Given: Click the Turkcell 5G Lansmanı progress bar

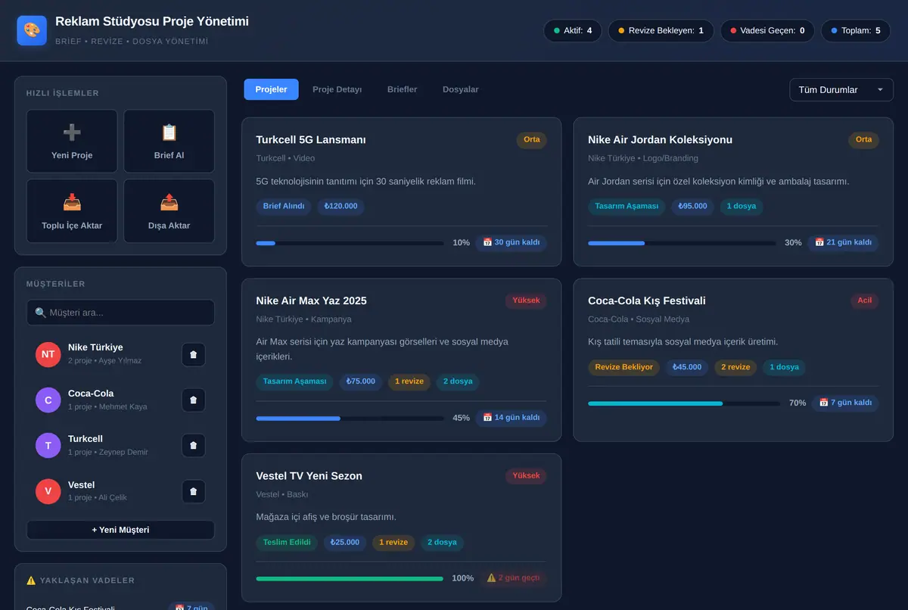Looking at the screenshot, I should [350, 243].
